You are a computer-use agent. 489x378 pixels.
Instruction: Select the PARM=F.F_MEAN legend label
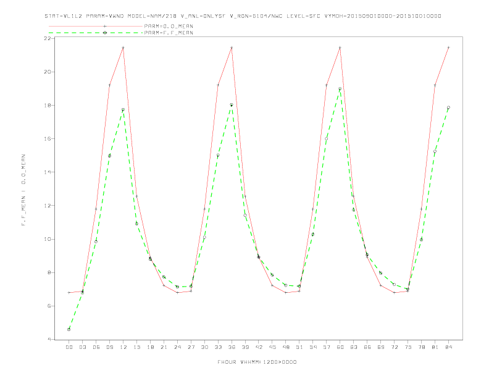pos(169,33)
